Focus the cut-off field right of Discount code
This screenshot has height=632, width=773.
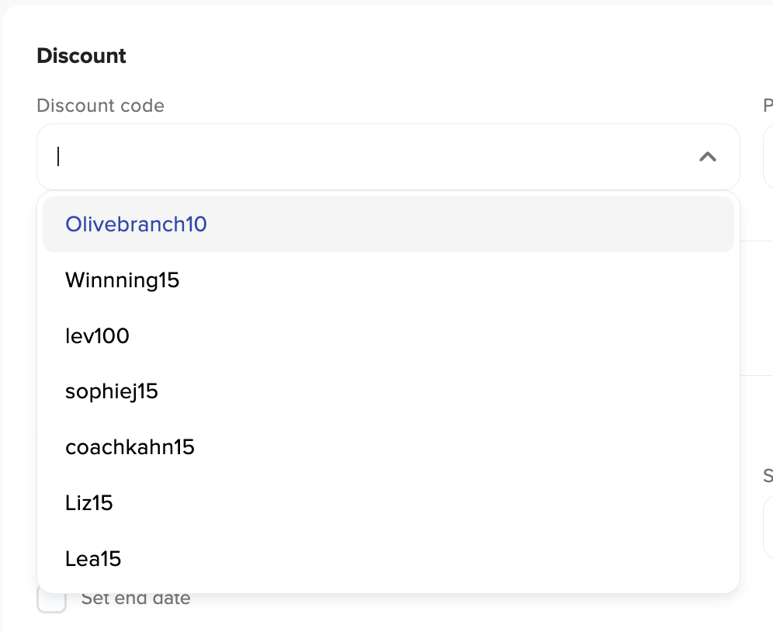click(768, 157)
